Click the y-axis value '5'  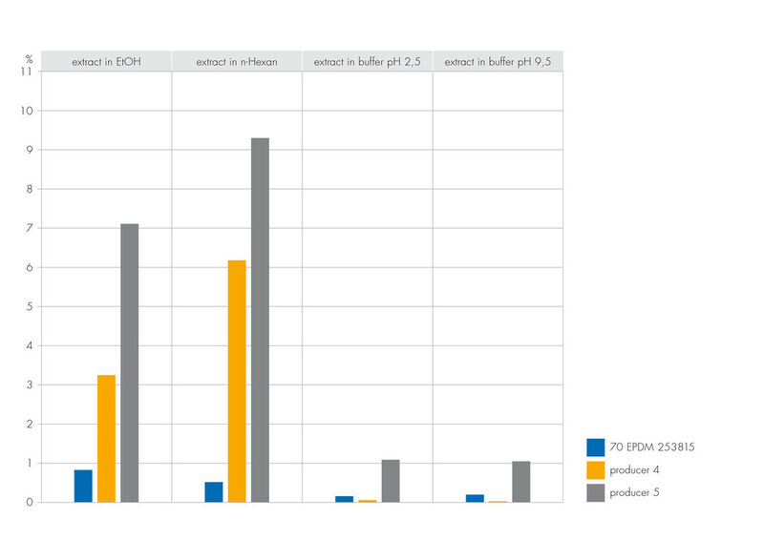30,307
